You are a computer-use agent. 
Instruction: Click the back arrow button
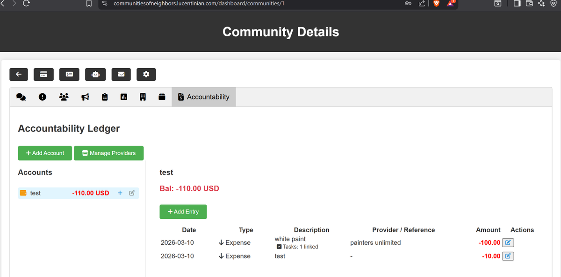click(19, 74)
